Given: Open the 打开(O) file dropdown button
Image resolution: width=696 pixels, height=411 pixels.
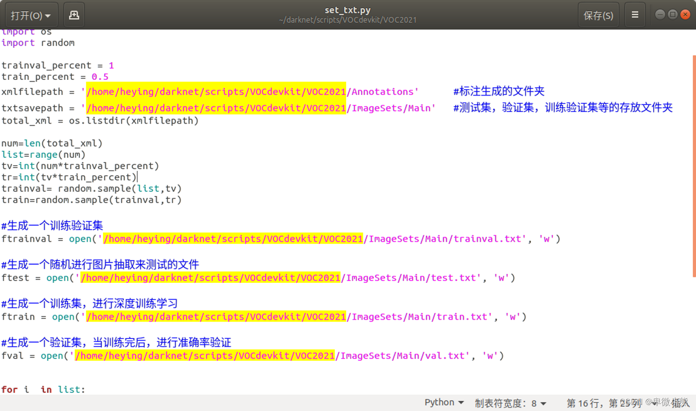Looking at the screenshot, I should tap(31, 15).
